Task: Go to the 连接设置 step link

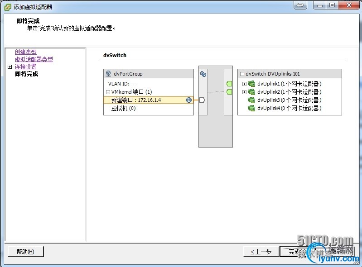Action: (26, 67)
